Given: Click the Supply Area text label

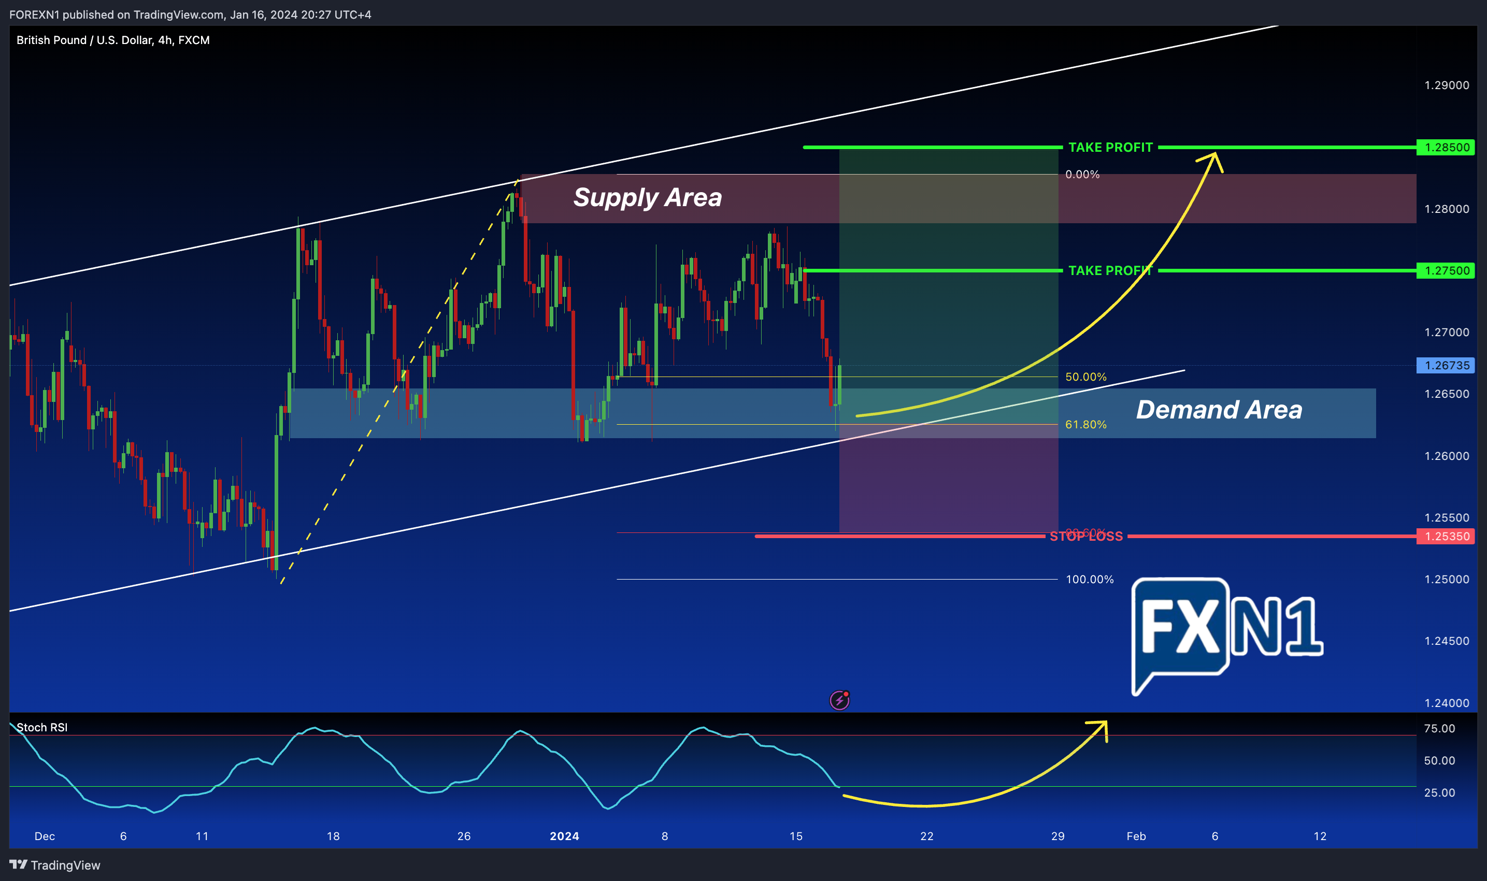Looking at the screenshot, I should (x=647, y=197).
